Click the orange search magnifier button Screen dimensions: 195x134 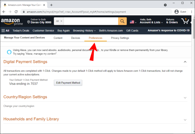[122, 21]
